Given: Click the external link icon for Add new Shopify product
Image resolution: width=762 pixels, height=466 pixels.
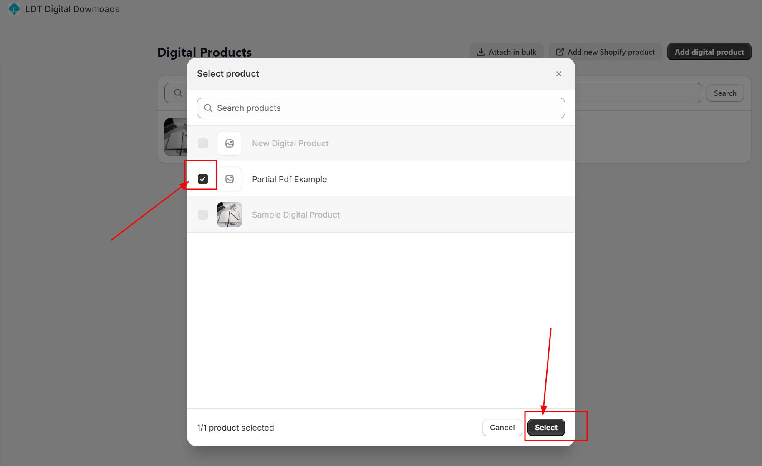Looking at the screenshot, I should point(560,52).
